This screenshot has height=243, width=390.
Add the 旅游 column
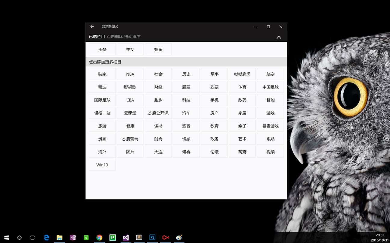[102, 126]
